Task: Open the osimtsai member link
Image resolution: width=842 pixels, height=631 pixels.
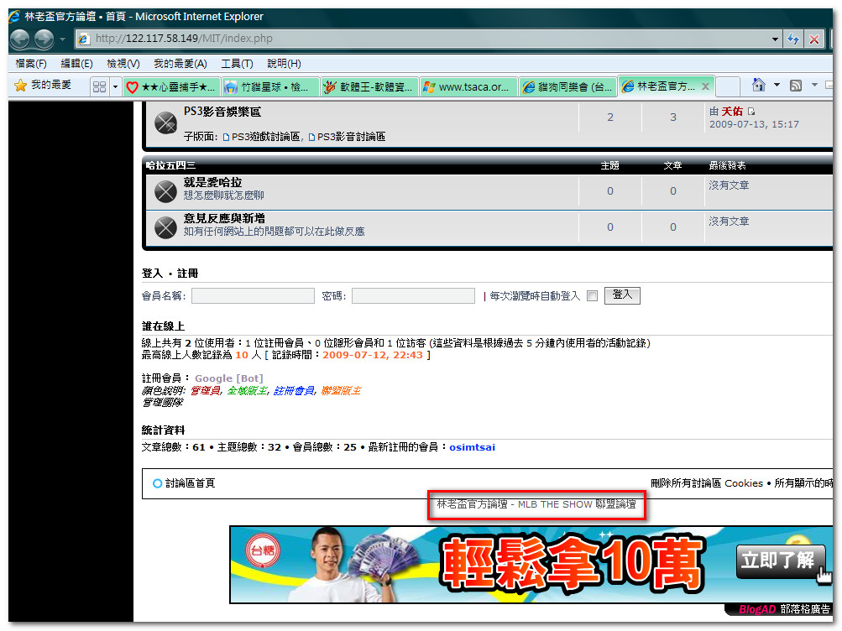Action: point(472,447)
